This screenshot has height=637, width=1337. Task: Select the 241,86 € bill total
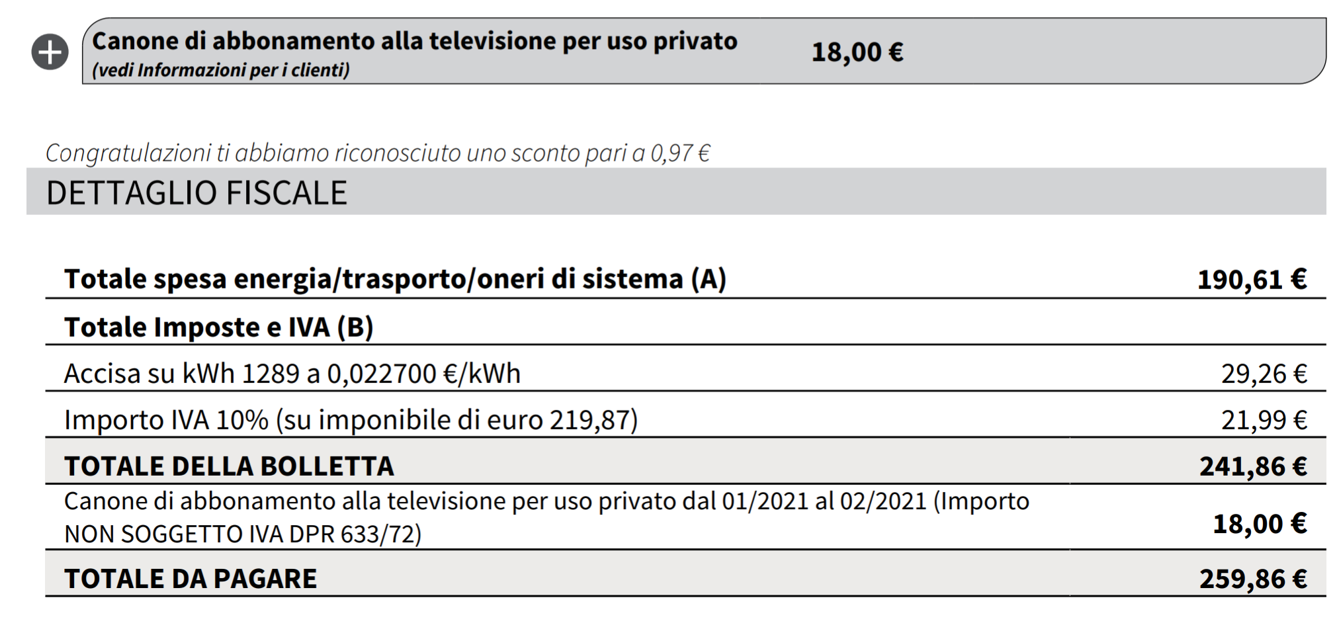click(x=1253, y=466)
